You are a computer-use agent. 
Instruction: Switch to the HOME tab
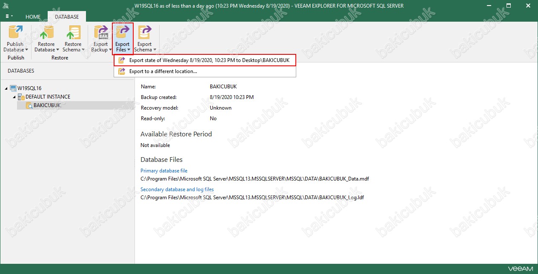click(x=33, y=17)
